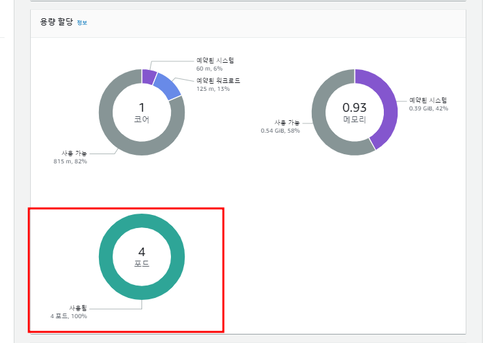Click the 사용됨 legend label of pods chart

(78, 308)
